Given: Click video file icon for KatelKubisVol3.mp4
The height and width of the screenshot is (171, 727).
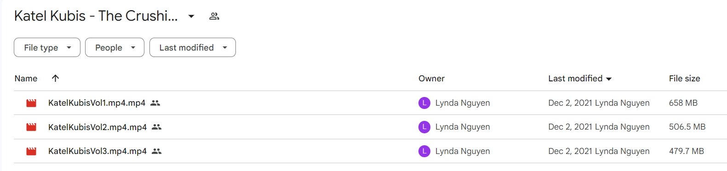Looking at the screenshot, I should pyautogui.click(x=31, y=151).
